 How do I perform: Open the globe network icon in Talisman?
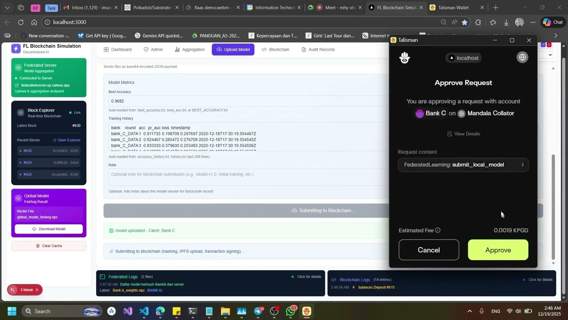(x=522, y=57)
